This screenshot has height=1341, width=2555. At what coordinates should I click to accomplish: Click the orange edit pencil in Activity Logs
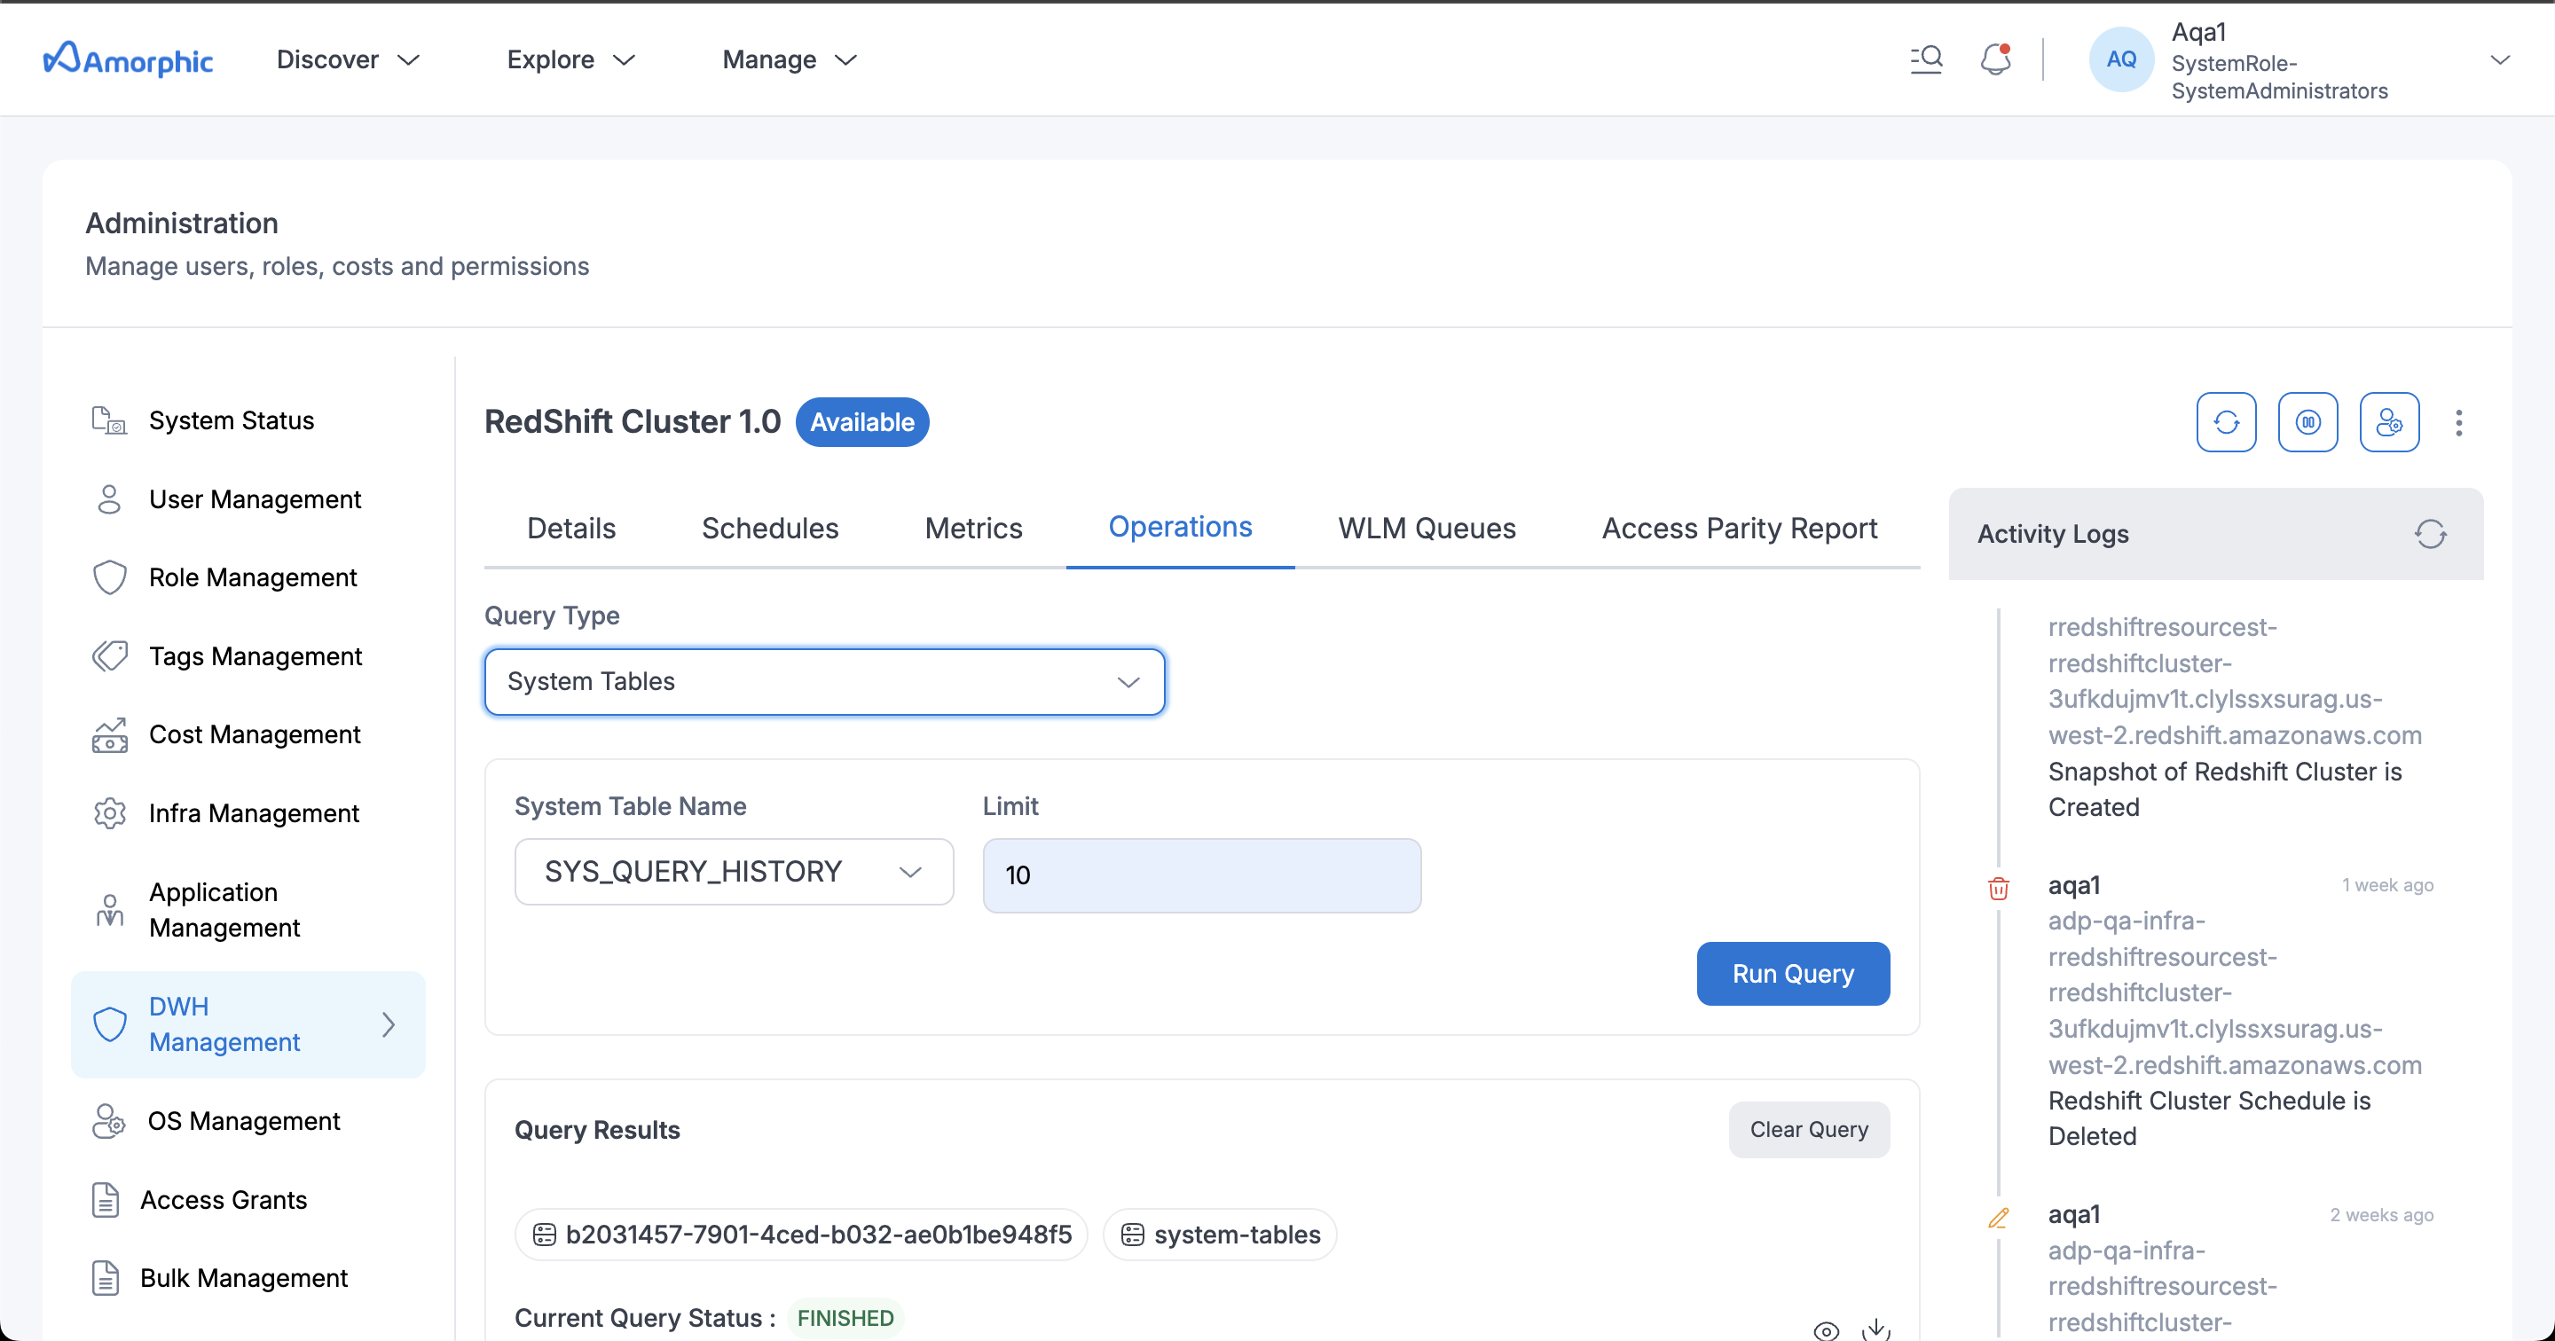(x=1998, y=1217)
